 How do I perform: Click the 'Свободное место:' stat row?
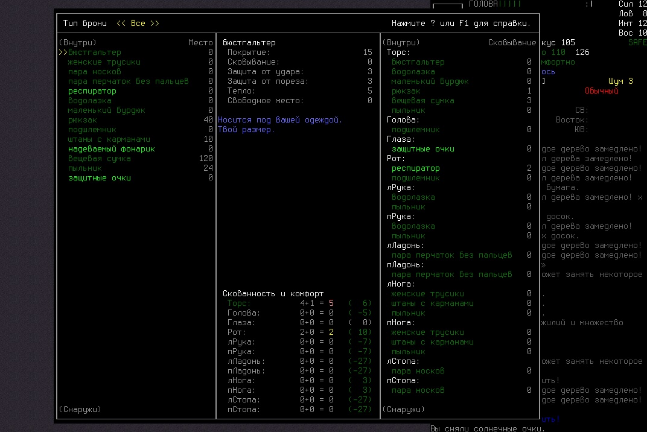click(299, 100)
